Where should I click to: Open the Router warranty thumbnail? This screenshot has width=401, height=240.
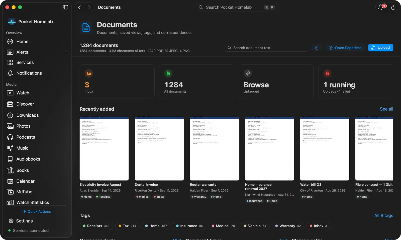click(x=214, y=149)
